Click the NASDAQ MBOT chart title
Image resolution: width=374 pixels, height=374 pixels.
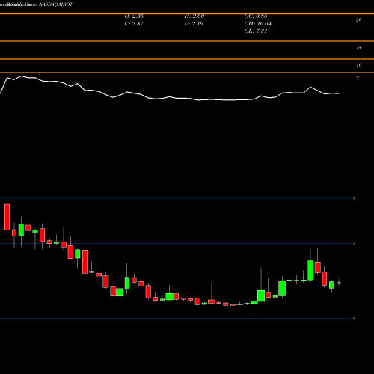click(x=56, y=4)
